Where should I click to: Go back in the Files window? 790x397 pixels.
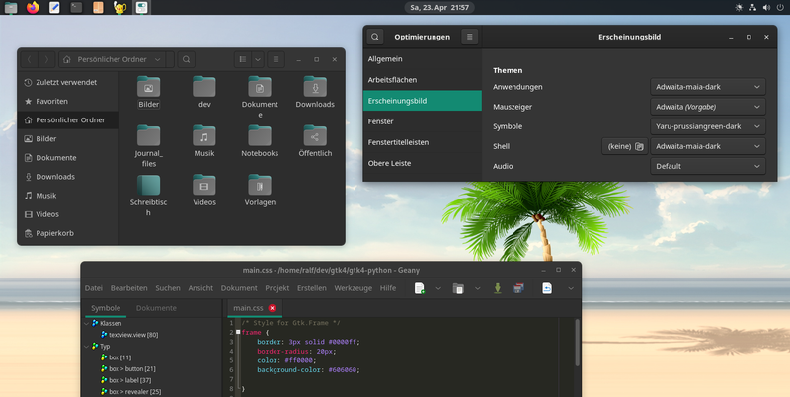(x=30, y=59)
